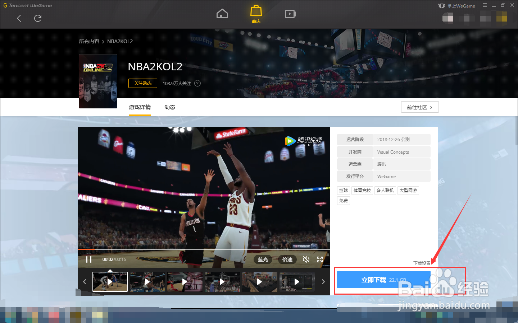The width and height of the screenshot is (518, 323).
Task: Show previous thumbnails with left arrow
Action: pyautogui.click(x=85, y=282)
